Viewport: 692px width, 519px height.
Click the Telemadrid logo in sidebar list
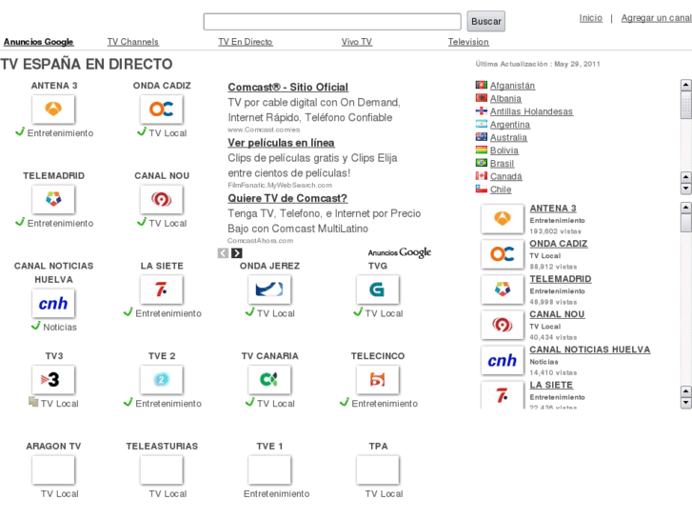click(x=503, y=289)
